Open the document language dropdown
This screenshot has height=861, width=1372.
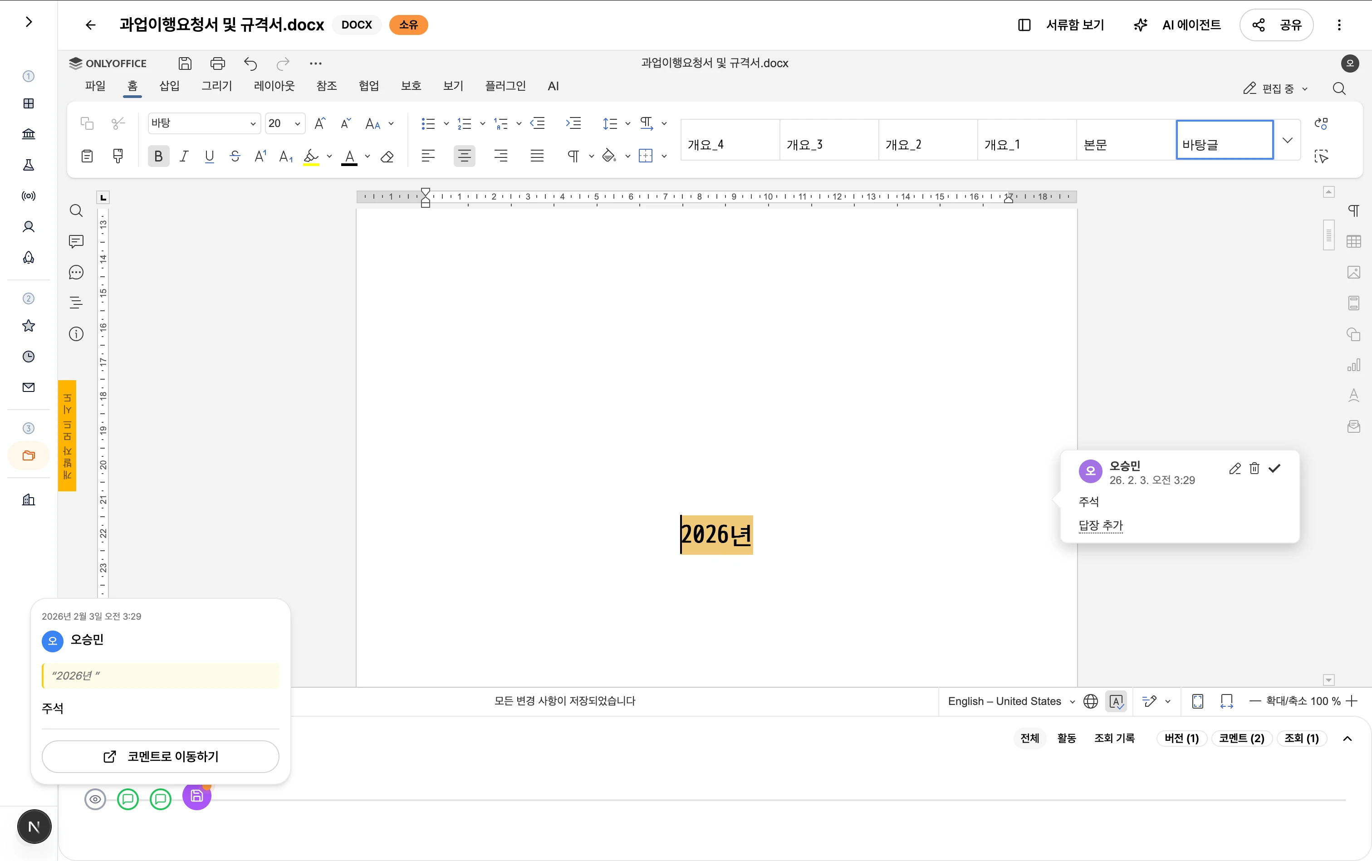coord(1011,701)
